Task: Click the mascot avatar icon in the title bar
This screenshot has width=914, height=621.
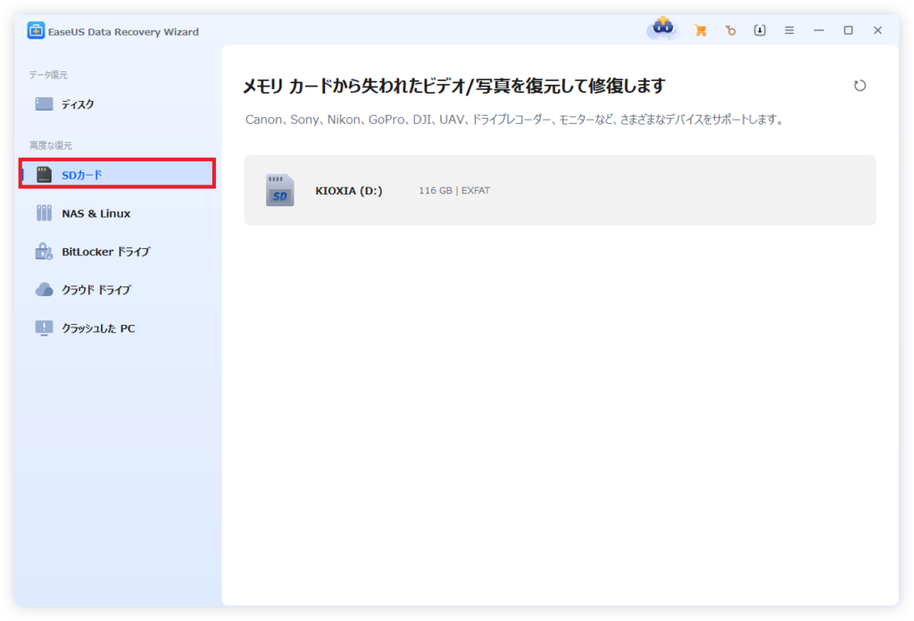Action: tap(663, 28)
